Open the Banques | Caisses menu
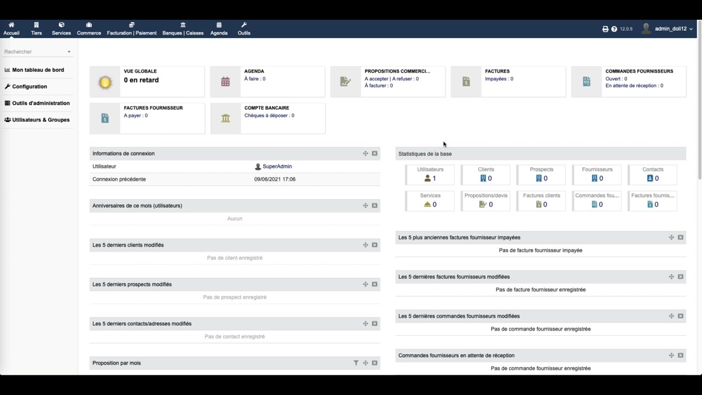The width and height of the screenshot is (702, 395). (x=183, y=29)
